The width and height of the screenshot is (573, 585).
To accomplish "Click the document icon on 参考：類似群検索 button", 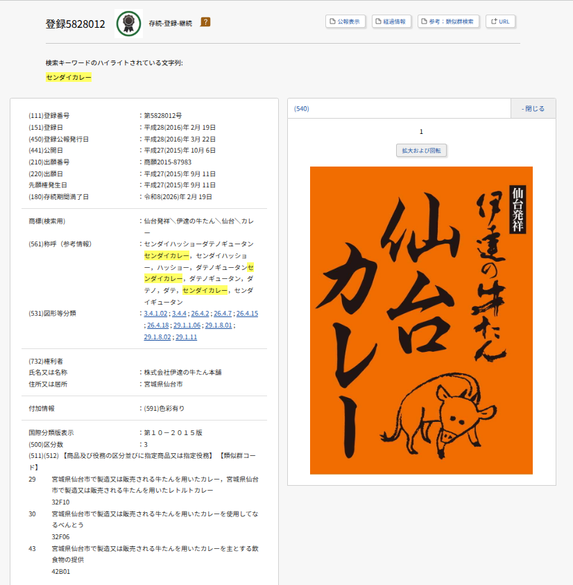I will tap(423, 22).
